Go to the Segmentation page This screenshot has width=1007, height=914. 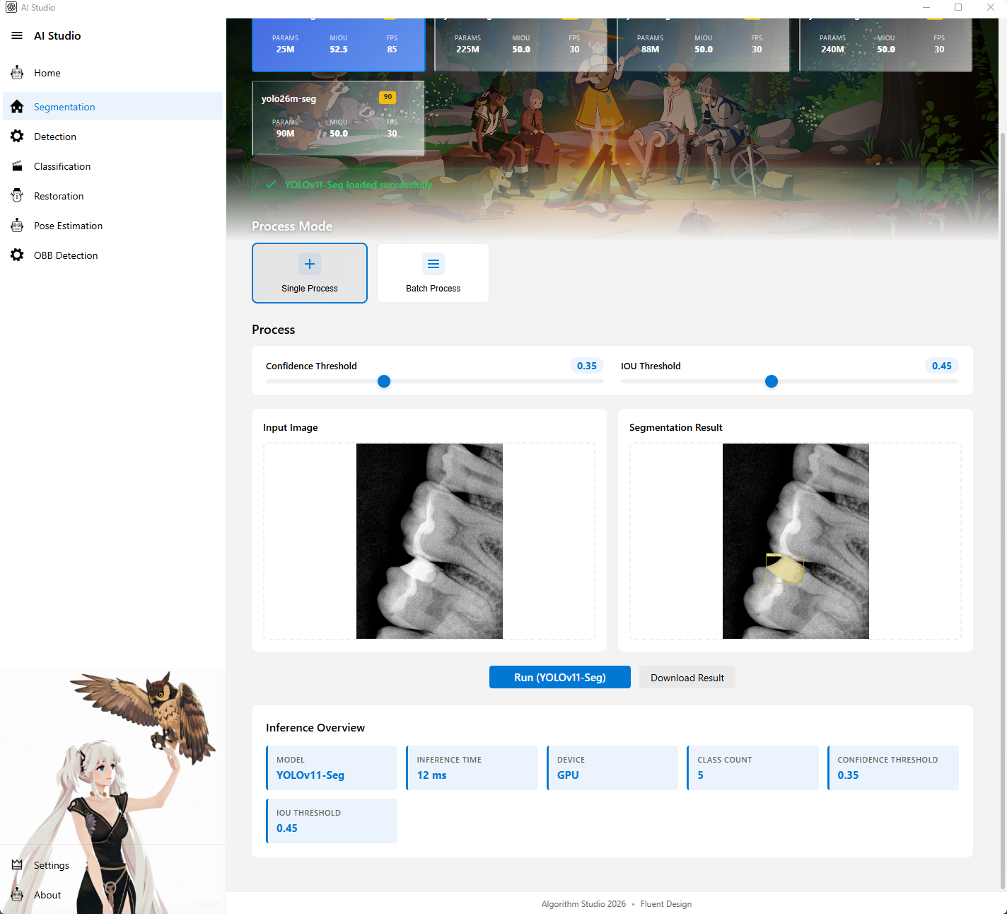click(64, 107)
